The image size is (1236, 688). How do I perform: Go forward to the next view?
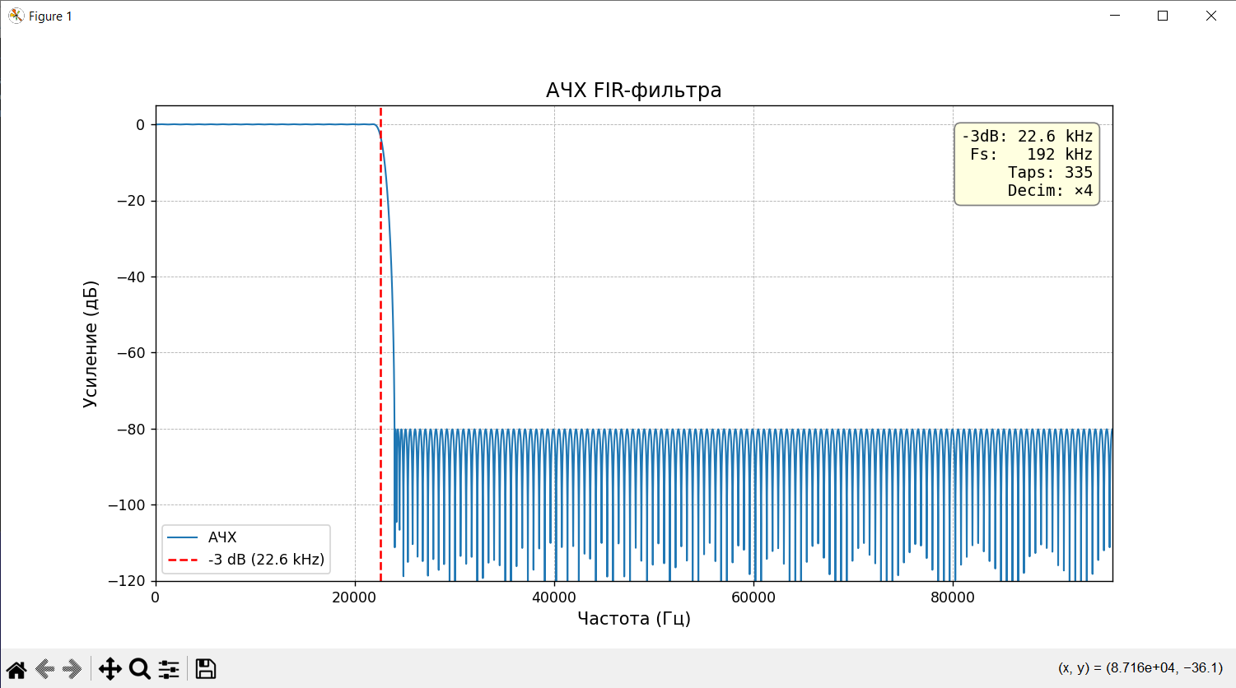pos(72,669)
